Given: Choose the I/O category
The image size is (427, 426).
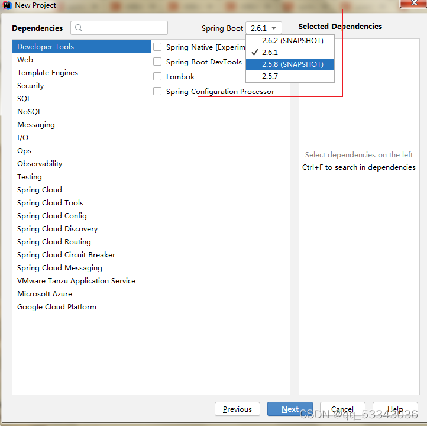Looking at the screenshot, I should pos(82,138).
